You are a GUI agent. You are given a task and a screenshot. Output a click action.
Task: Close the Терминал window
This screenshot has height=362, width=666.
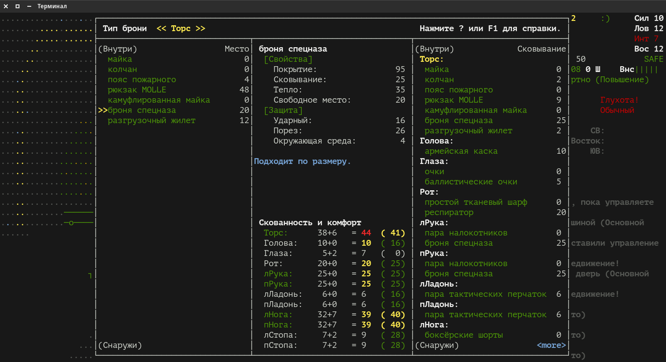click(6, 6)
